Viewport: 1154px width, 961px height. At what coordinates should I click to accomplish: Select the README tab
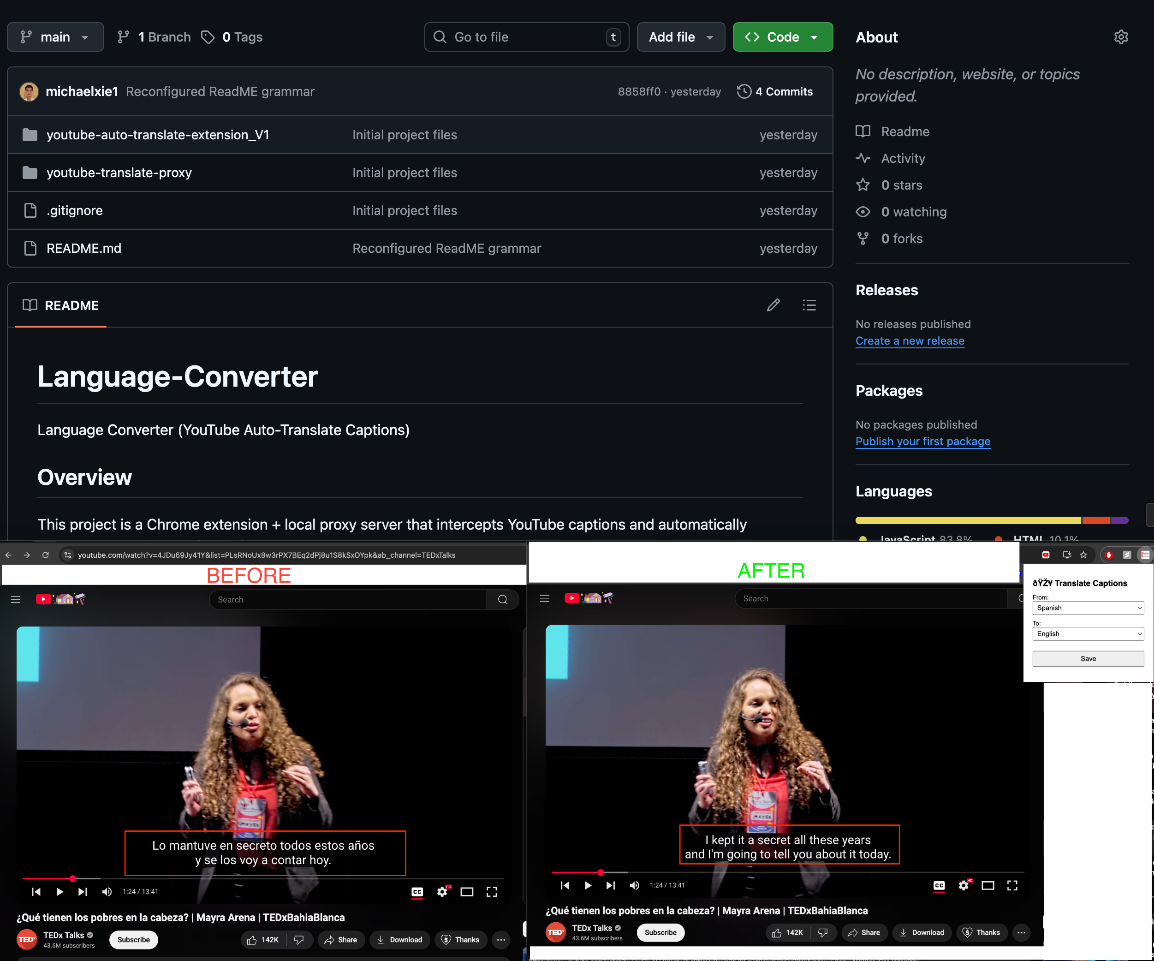click(x=61, y=305)
